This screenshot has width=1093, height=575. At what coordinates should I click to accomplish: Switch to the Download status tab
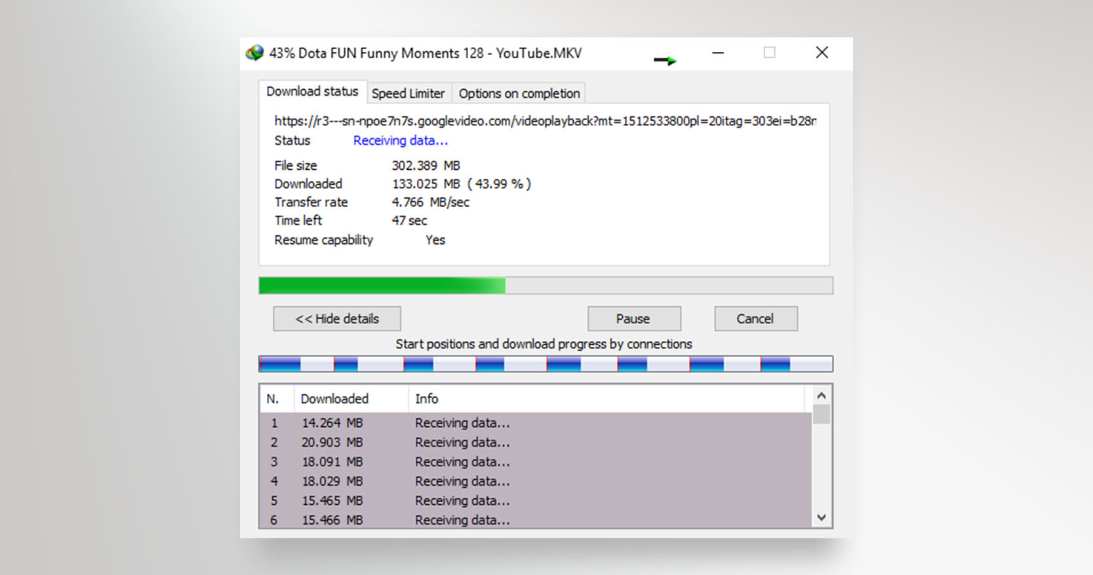312,92
